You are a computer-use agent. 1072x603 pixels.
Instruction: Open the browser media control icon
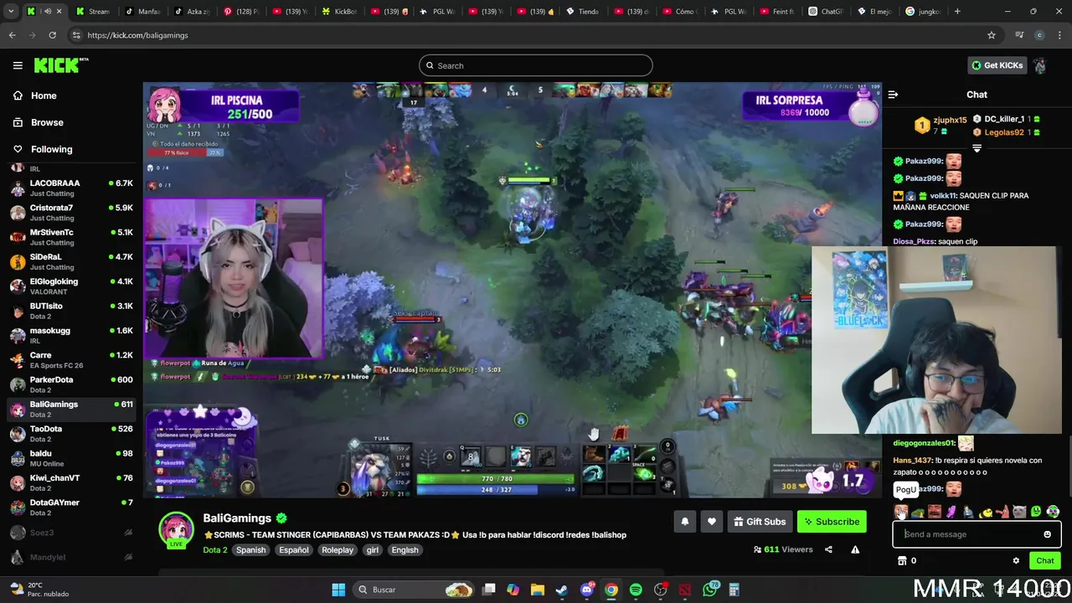coord(1019,35)
